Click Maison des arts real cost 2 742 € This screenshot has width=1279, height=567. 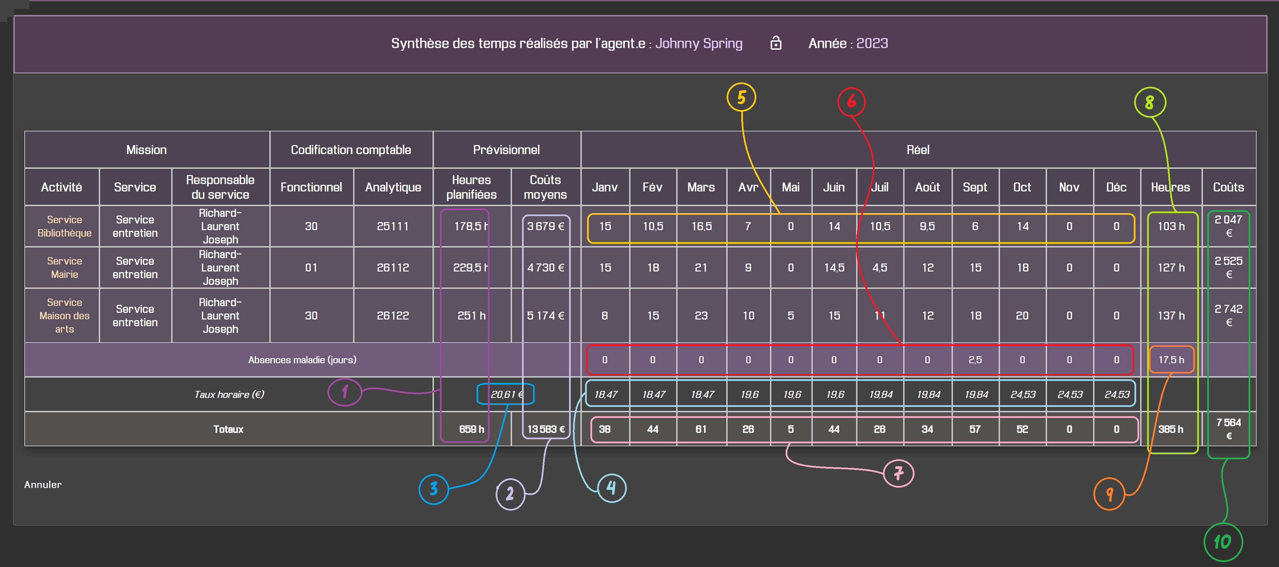(1229, 316)
